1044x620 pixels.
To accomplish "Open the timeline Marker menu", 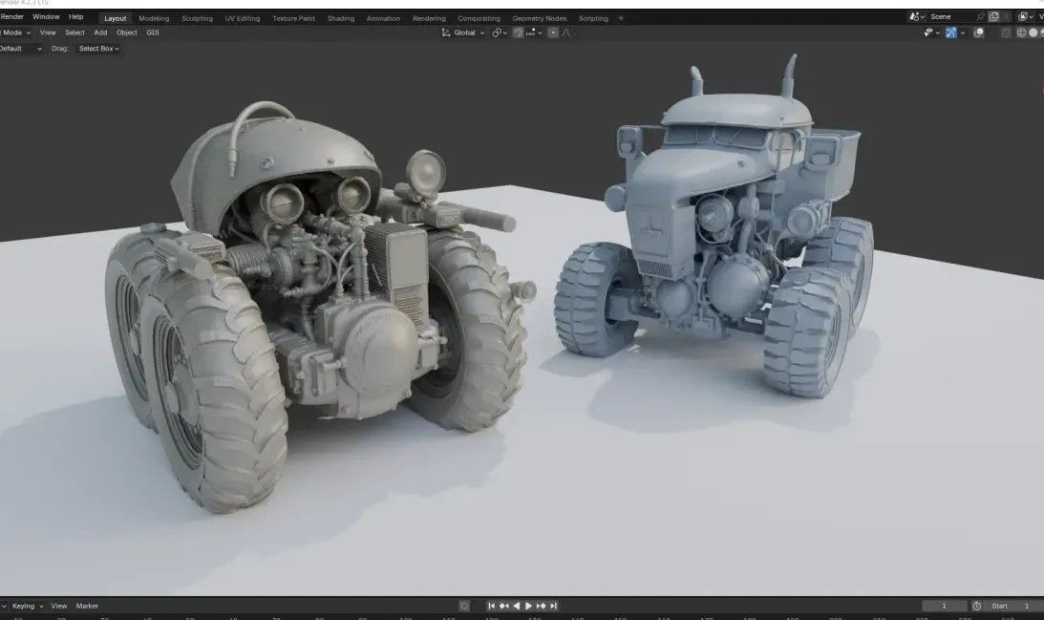I will (x=87, y=606).
